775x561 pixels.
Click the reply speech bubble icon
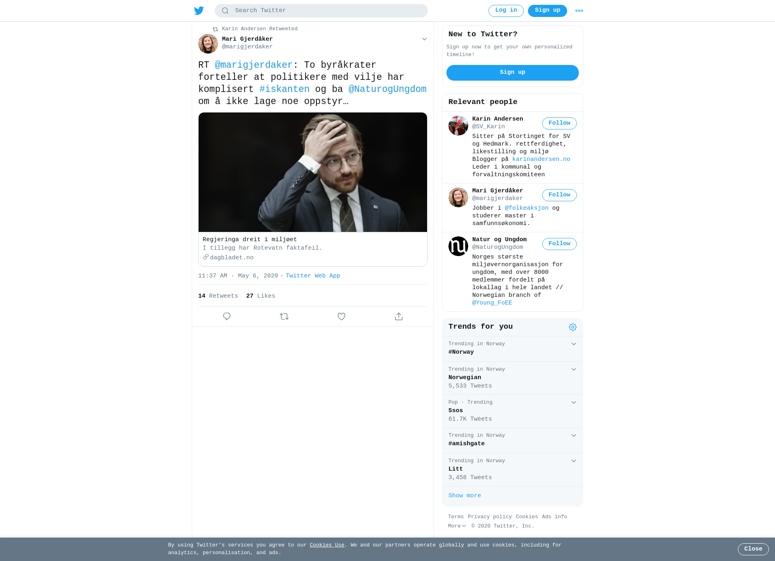point(227,317)
